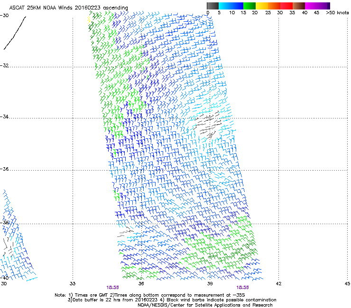The image size is (351, 308).
Task: Click the 'Times are GMT' note line
Action: tap(150, 295)
